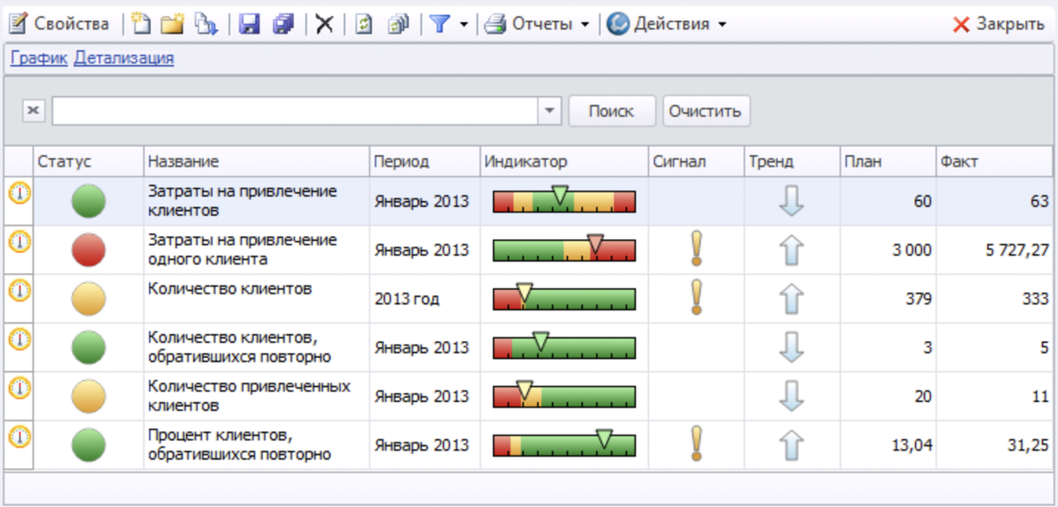
Task: Click the new folder icon
Action: (172, 24)
